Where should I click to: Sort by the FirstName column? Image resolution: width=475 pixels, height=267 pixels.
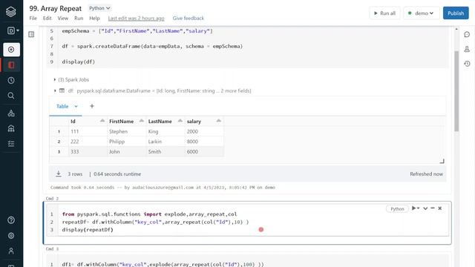142,121
